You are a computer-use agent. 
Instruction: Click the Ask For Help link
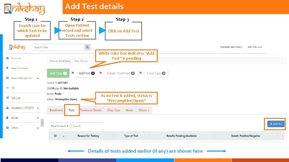[x=255, y=47]
